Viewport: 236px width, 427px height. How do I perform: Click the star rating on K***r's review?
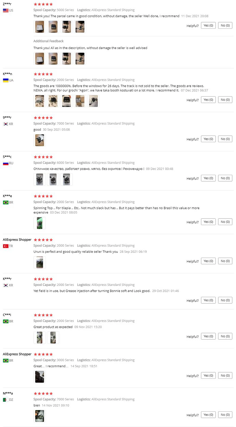coord(43,279)
